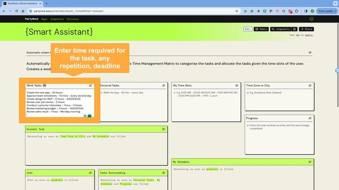339x190 pixels.
Task: Click the Finish update button
Action: click(x=327, y=11)
